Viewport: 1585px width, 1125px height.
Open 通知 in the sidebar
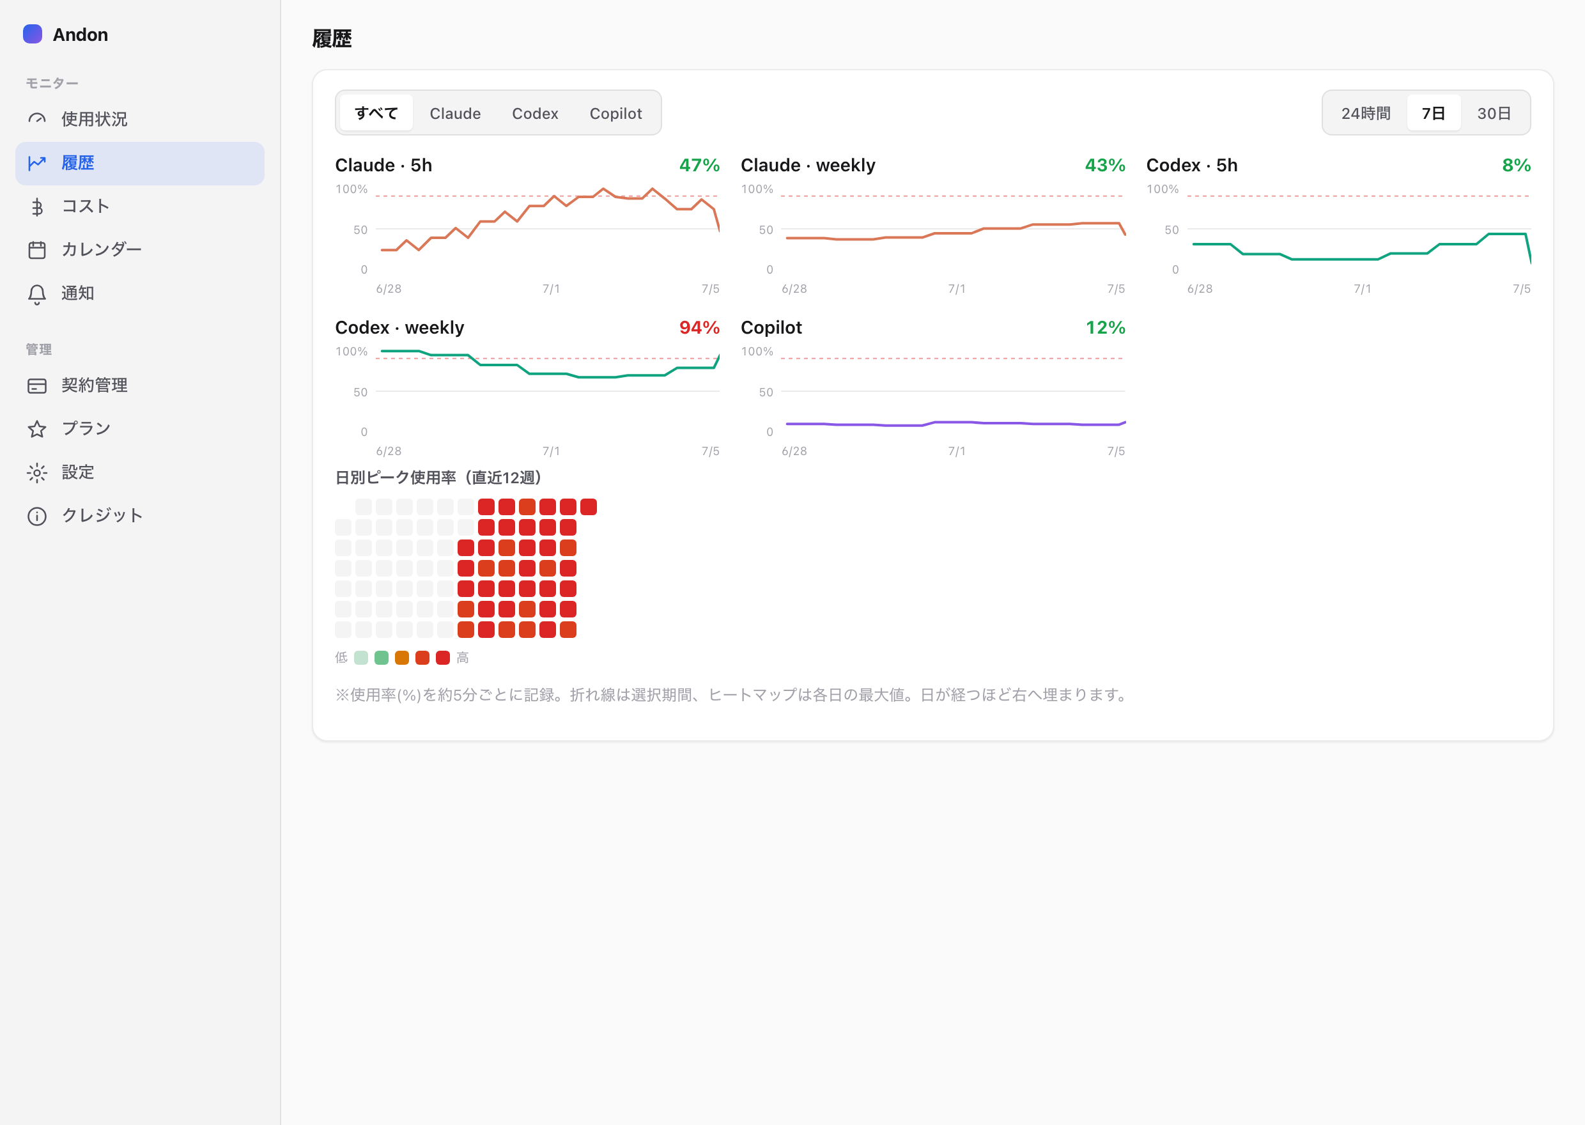click(140, 293)
